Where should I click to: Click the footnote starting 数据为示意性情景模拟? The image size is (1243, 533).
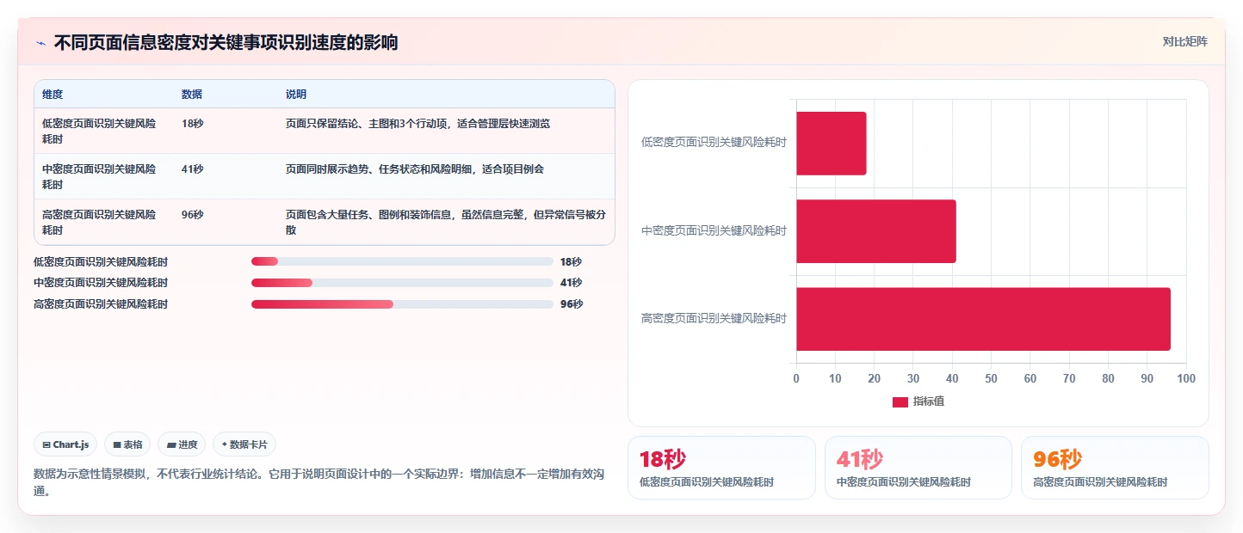320,482
